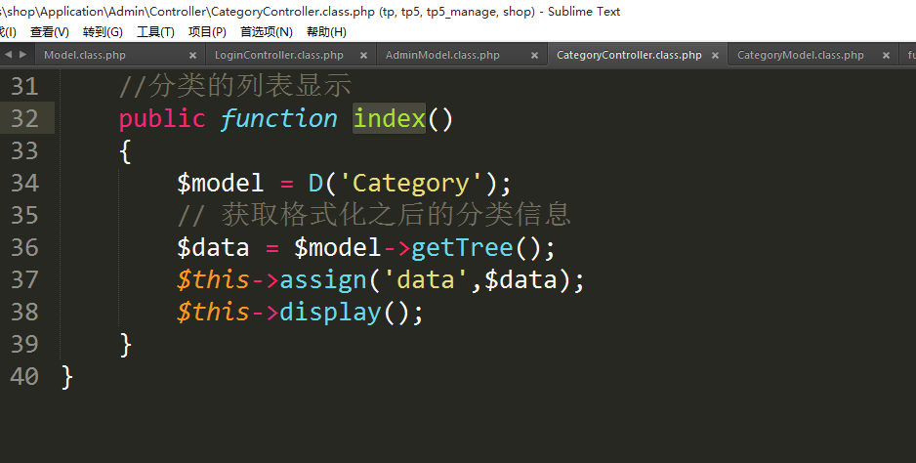The width and height of the screenshot is (916, 463).
Task: Switch to the CategoryModel.class.php tab
Action: [800, 56]
